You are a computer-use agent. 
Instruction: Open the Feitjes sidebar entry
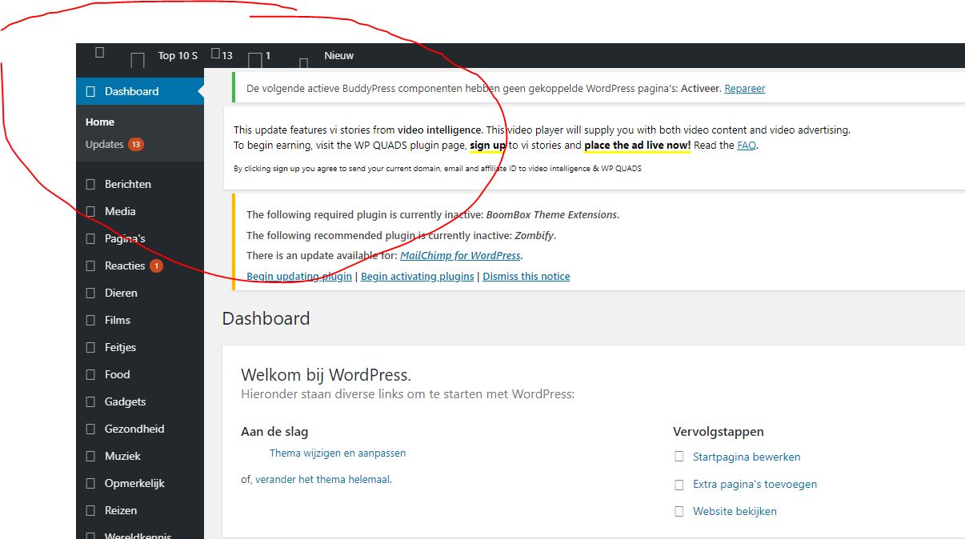pyautogui.click(x=120, y=347)
